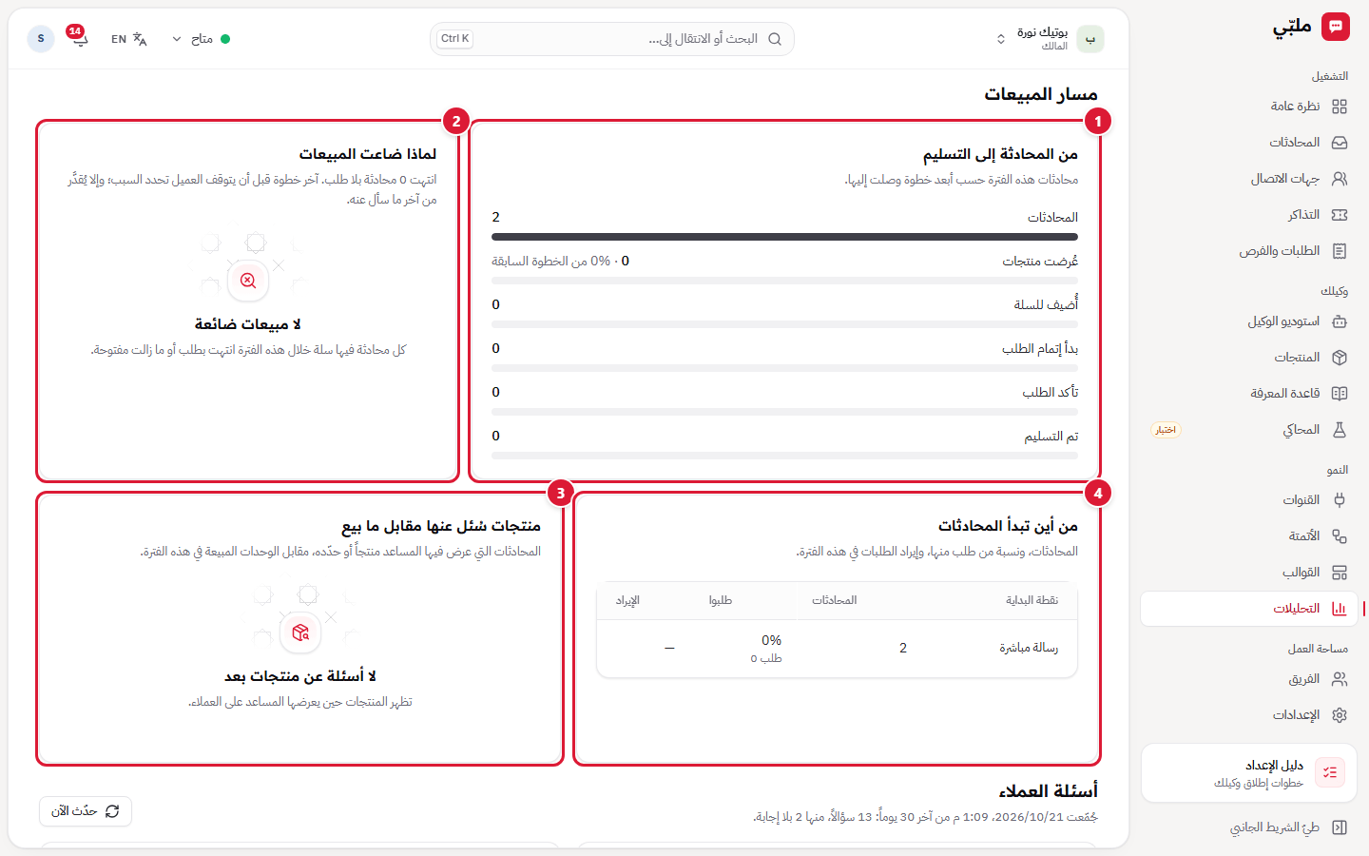Open القنوات plug icon

[1340, 500]
